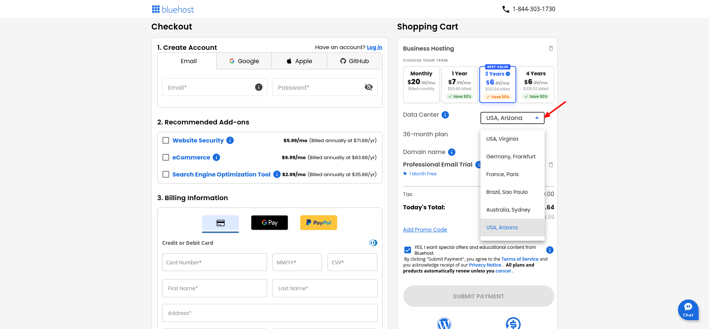Viewport: 709px width, 329px height.
Task: Select PayPal payment method
Action: pyautogui.click(x=319, y=223)
